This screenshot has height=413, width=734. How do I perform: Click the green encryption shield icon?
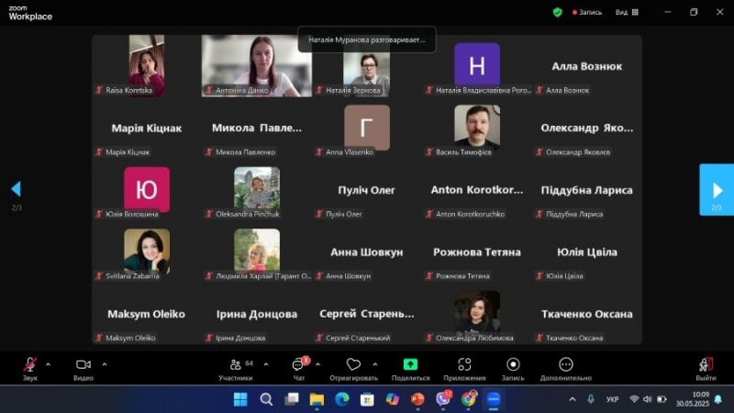point(557,12)
